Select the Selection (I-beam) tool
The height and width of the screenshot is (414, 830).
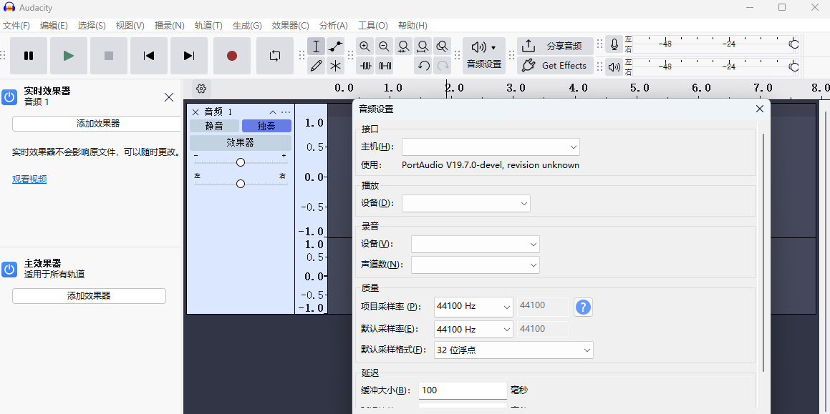coord(316,46)
